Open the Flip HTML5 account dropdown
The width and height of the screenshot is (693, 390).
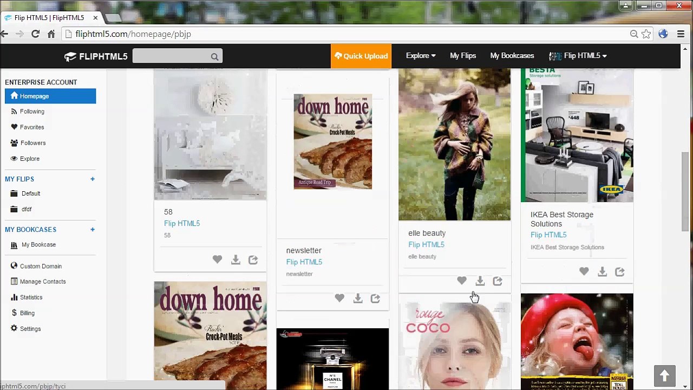point(578,56)
